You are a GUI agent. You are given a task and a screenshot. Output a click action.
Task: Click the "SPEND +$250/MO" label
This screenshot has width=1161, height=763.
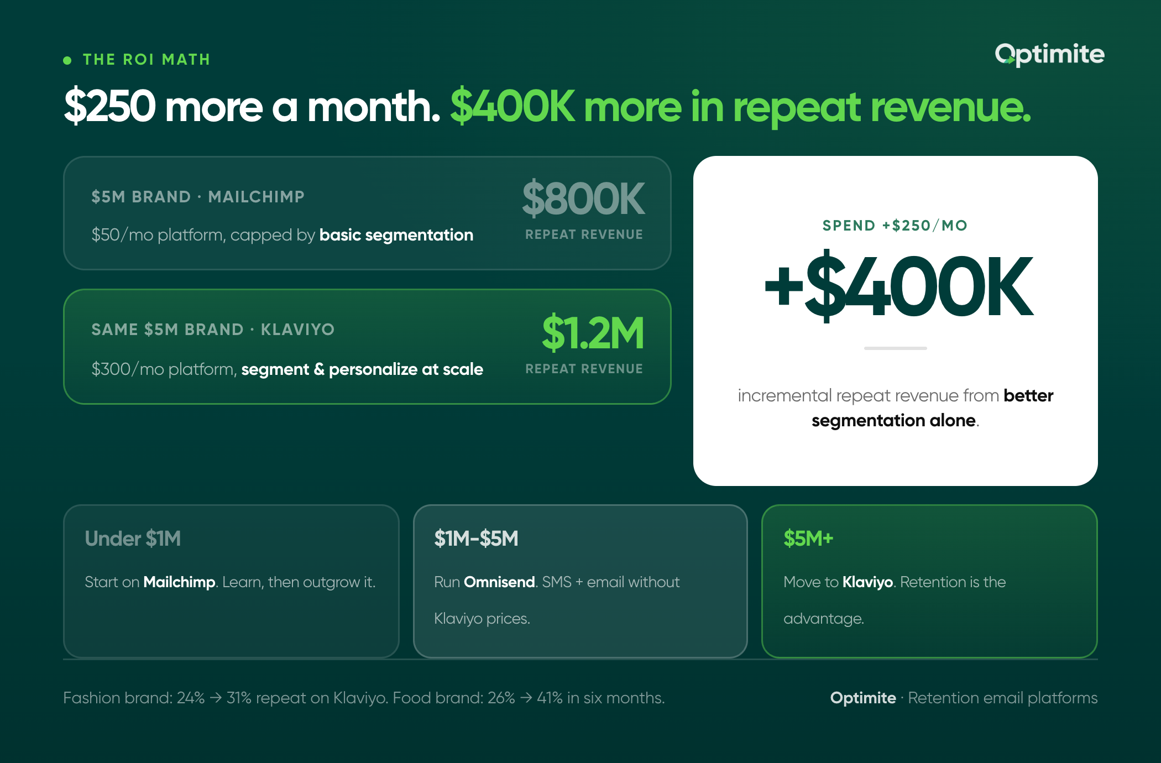click(895, 226)
